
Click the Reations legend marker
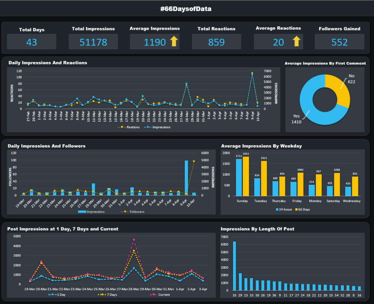click(122, 127)
